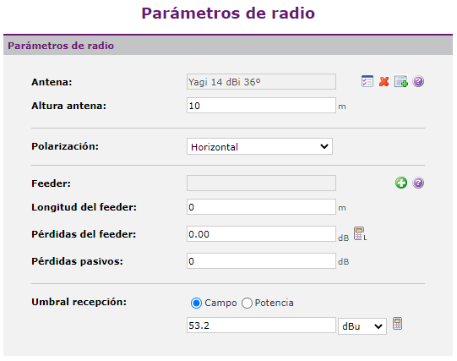
Task: Click the add new antenna icon
Action: coord(401,81)
